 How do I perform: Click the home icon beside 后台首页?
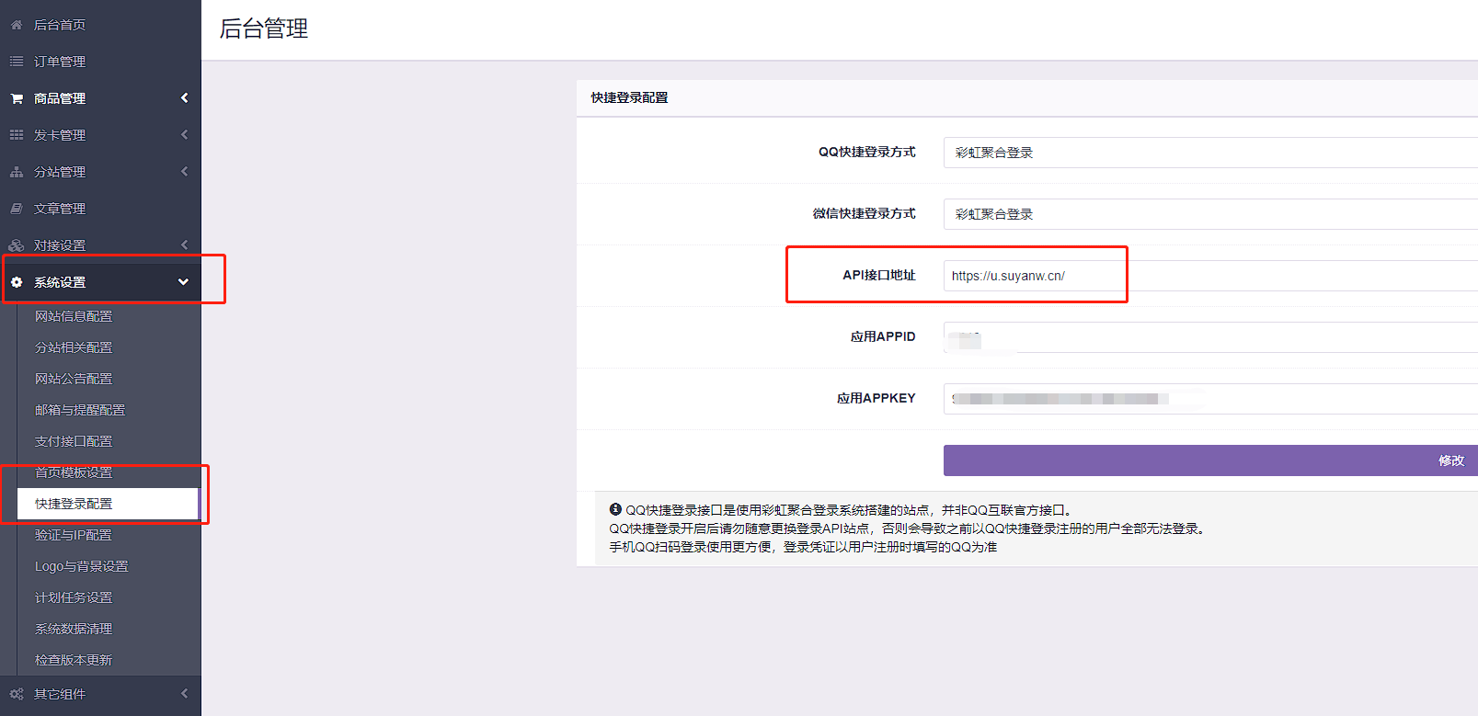coord(17,25)
